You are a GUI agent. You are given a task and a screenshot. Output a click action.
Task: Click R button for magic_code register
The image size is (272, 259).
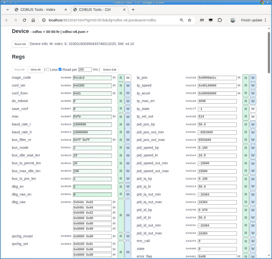[x=121, y=78]
